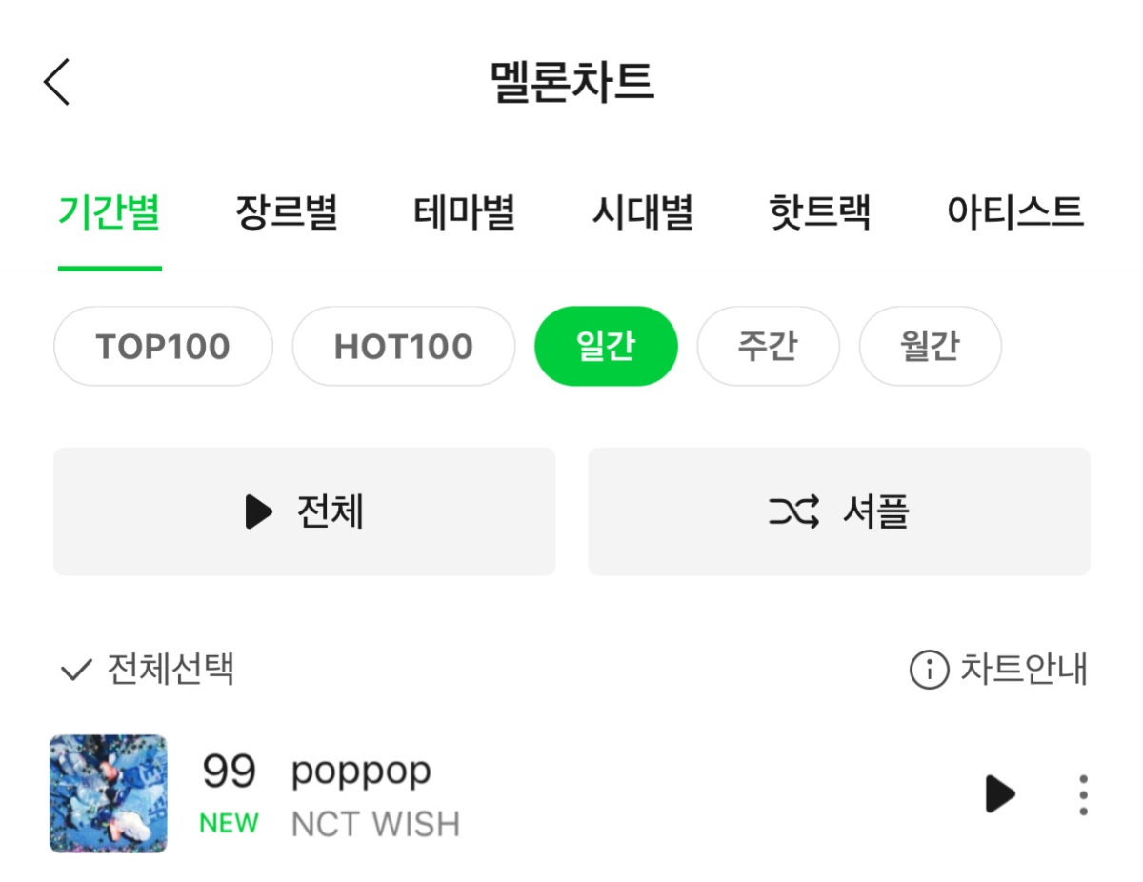Select the TOP100 chart pill
Image resolution: width=1143 pixels, height=882 pixels.
click(163, 347)
